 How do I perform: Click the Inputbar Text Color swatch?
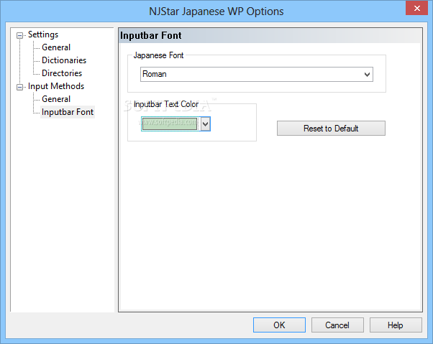170,124
